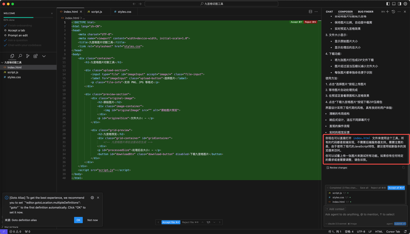The width and height of the screenshot is (410, 234).
Task: Toggle the bottom panel layout button
Action: 394,4
